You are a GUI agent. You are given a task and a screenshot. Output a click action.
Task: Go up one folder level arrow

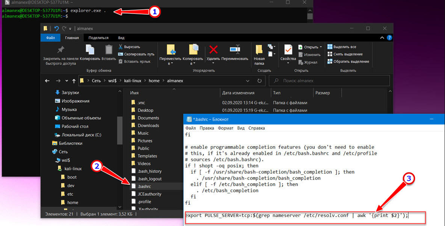pyautogui.click(x=74, y=81)
